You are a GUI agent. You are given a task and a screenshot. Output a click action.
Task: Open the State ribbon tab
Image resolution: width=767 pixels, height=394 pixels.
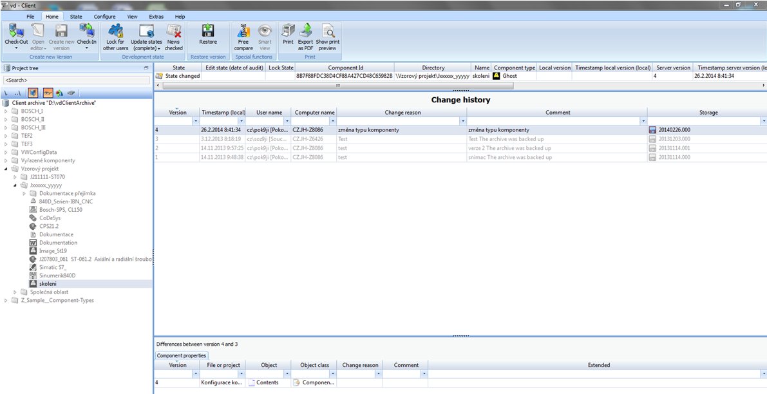(76, 17)
